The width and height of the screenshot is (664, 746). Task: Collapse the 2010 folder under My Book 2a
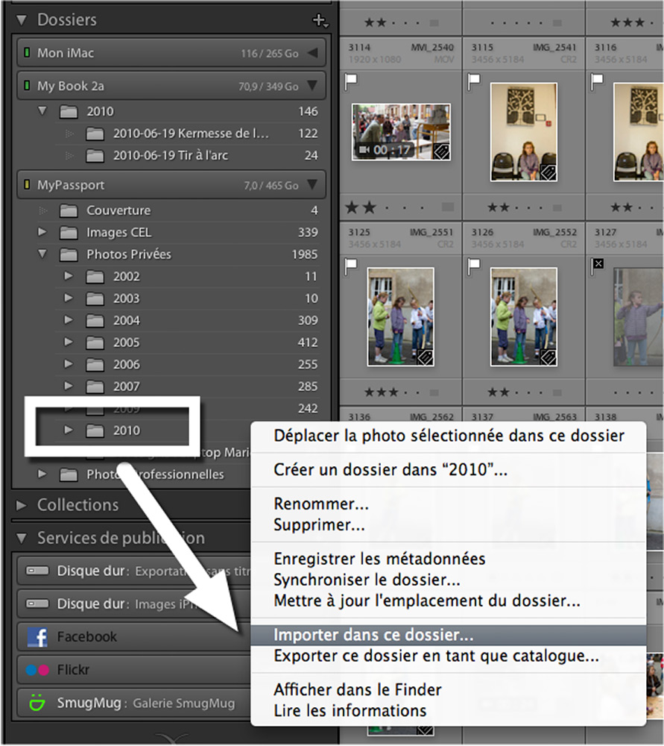(42, 111)
